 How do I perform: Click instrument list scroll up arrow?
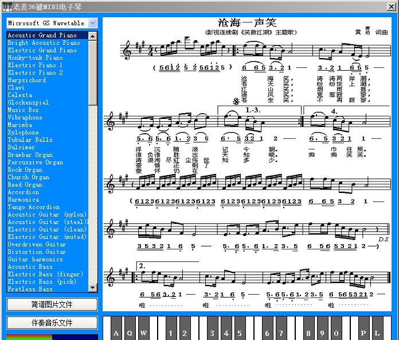93,36
